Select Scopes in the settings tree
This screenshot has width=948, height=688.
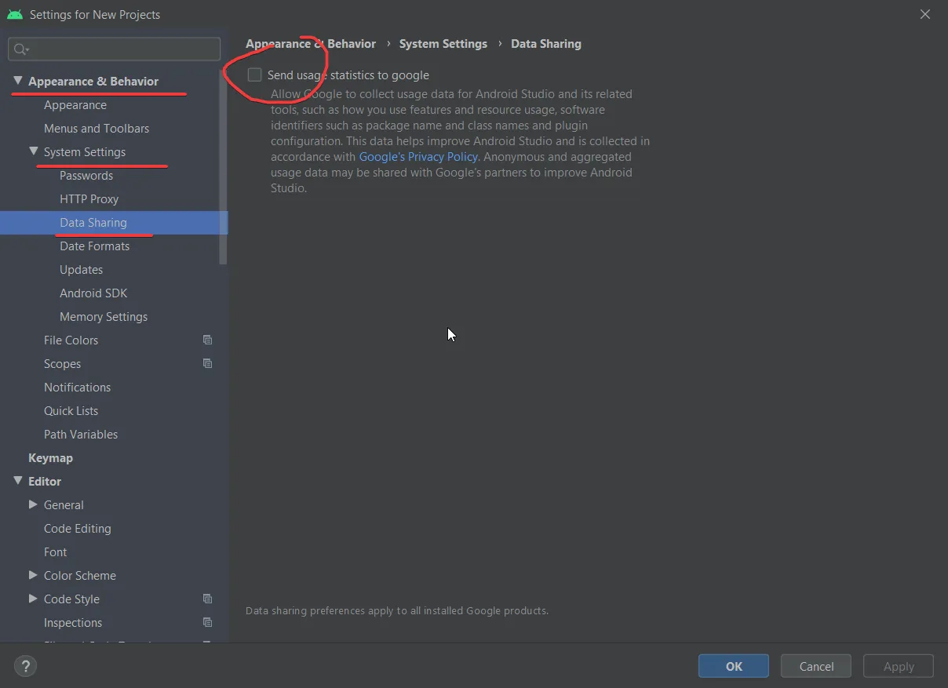(x=63, y=363)
